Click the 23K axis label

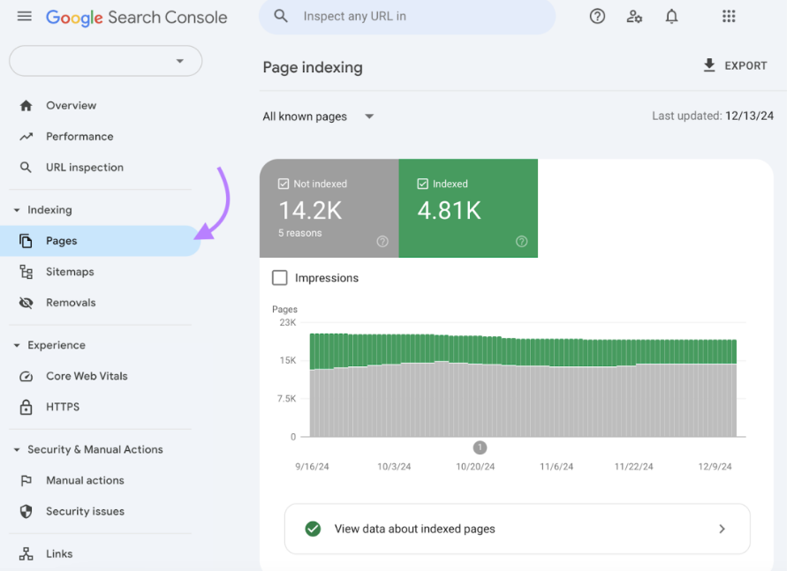click(288, 323)
